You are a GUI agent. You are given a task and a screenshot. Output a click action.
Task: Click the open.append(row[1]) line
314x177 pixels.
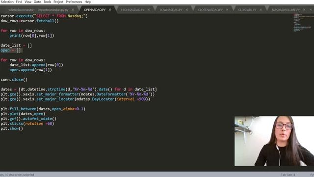30,70
